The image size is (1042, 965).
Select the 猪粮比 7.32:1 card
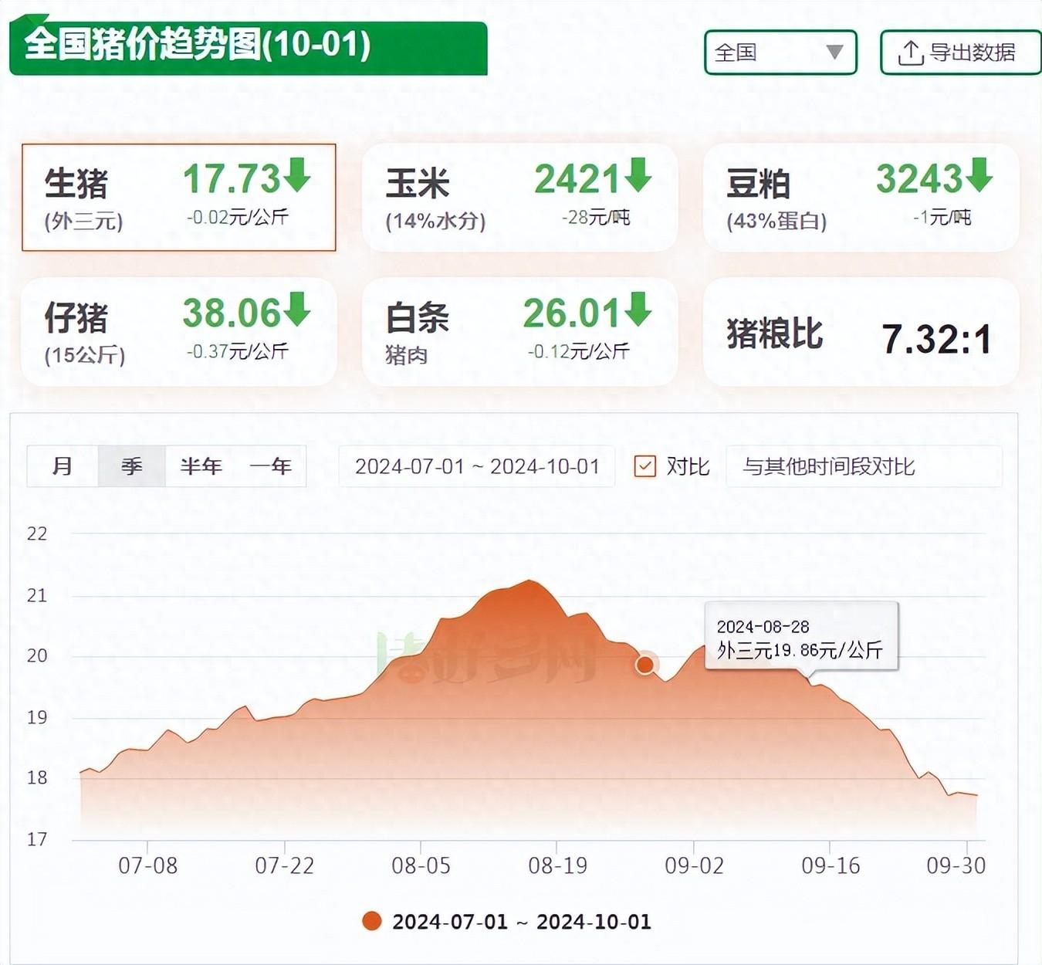(x=861, y=332)
